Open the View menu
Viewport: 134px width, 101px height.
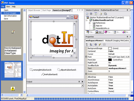coord(8,7)
